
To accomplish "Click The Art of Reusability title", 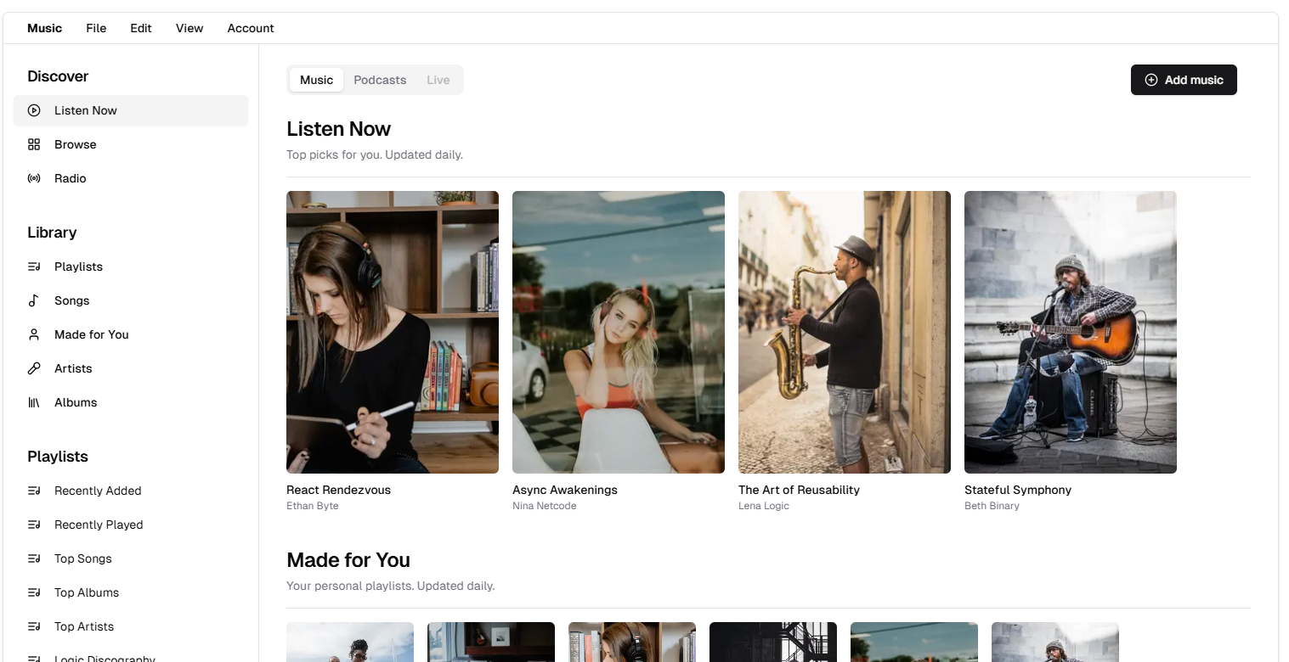I will [799, 490].
